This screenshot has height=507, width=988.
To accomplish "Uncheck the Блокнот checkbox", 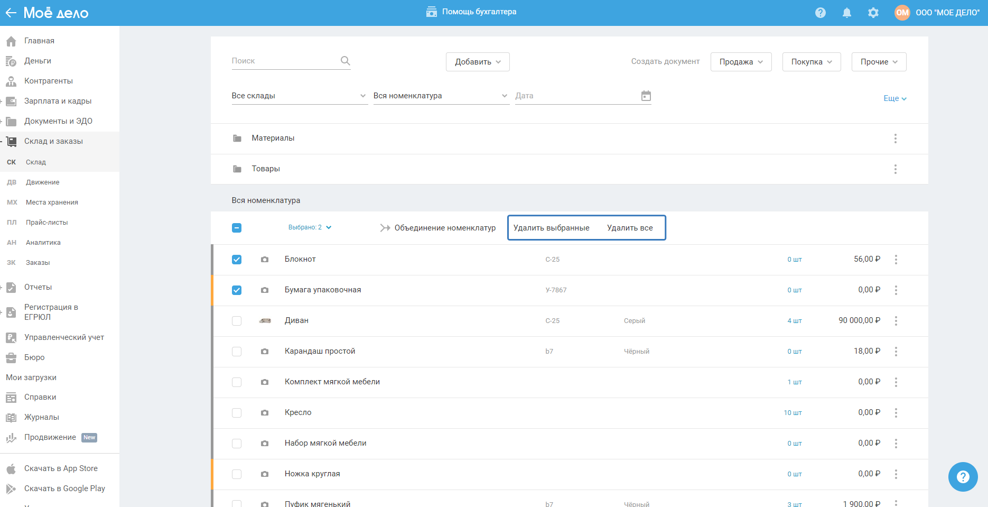I will pos(237,260).
